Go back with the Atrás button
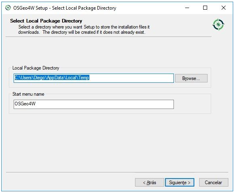This screenshot has width=234, height=193. 149,183
